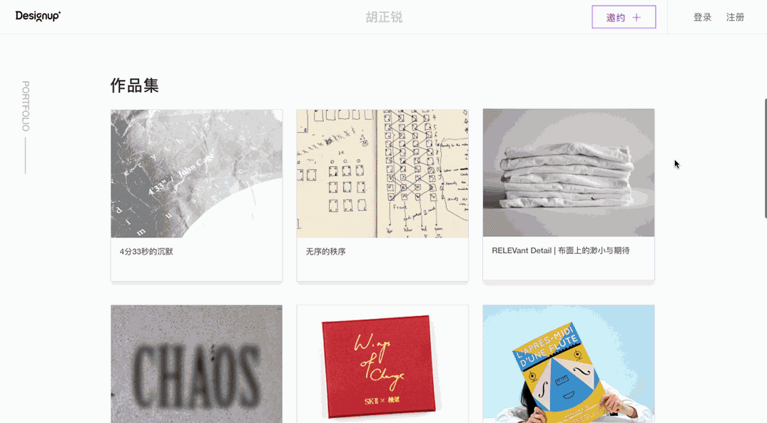The width and height of the screenshot is (767, 423).
Task: Click the 作品集 section heading
Action: (x=135, y=86)
